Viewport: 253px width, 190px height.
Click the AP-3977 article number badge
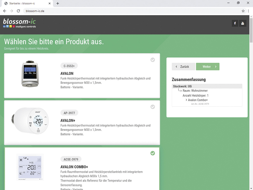point(69,113)
